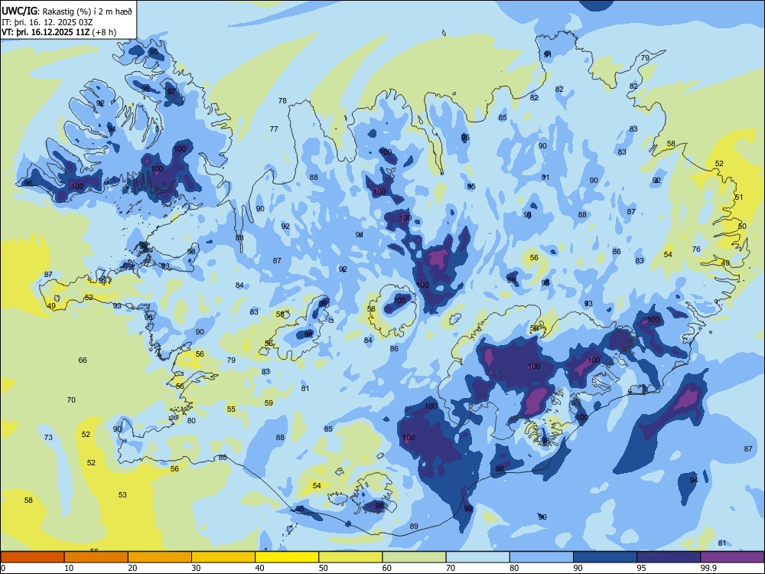The height and width of the screenshot is (574, 765).
Task: Click the map value '89' off the south coast
Action: [x=414, y=527]
